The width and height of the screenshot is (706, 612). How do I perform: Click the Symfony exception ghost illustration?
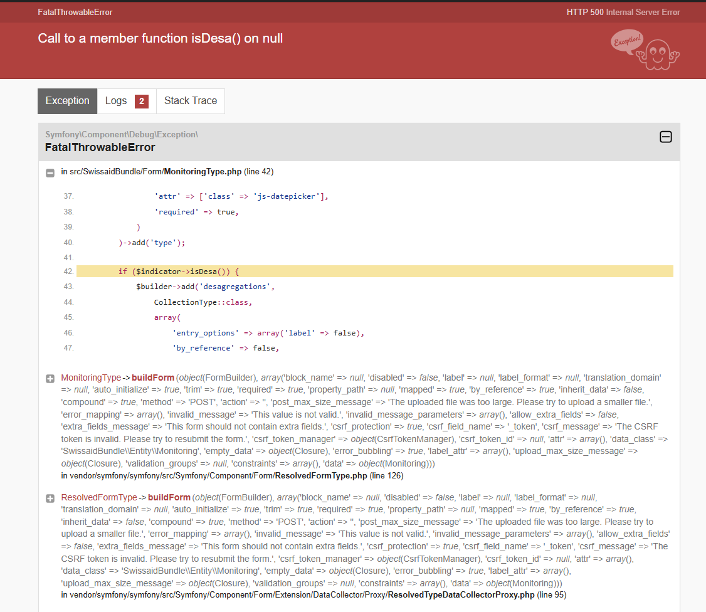pyautogui.click(x=645, y=50)
